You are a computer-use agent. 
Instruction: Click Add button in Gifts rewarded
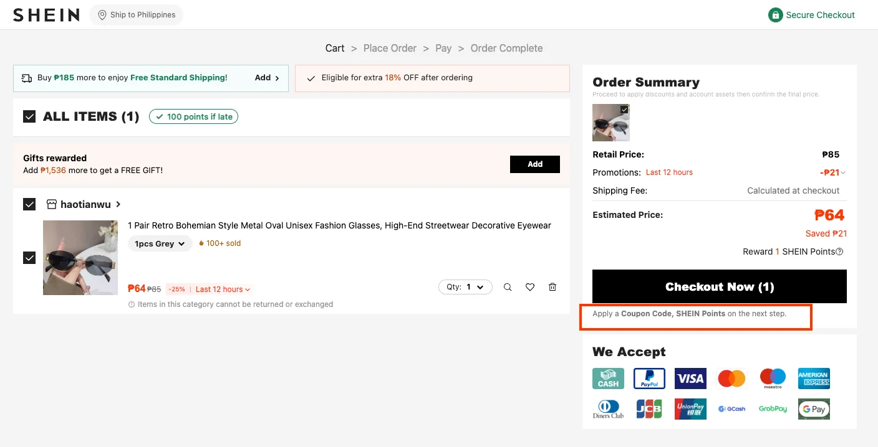click(x=535, y=164)
